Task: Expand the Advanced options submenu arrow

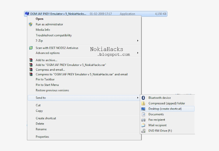Action: (x=138, y=53)
